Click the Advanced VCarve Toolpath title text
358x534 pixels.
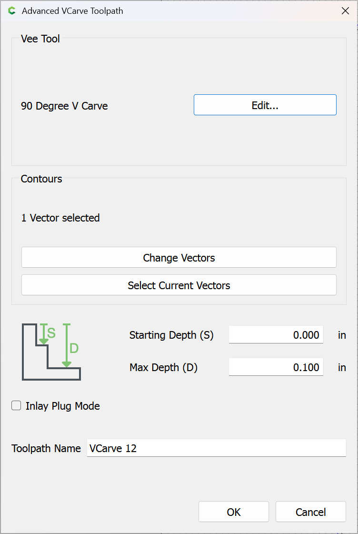(72, 11)
